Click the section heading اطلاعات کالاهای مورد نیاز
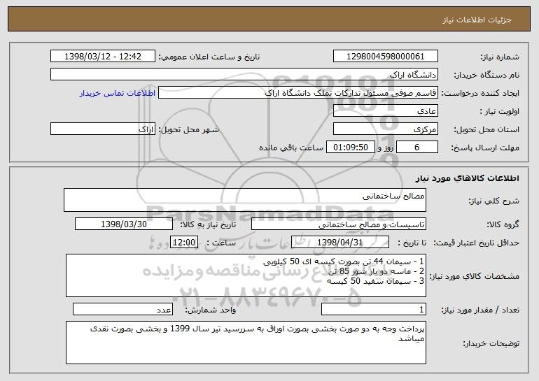 coord(467,178)
